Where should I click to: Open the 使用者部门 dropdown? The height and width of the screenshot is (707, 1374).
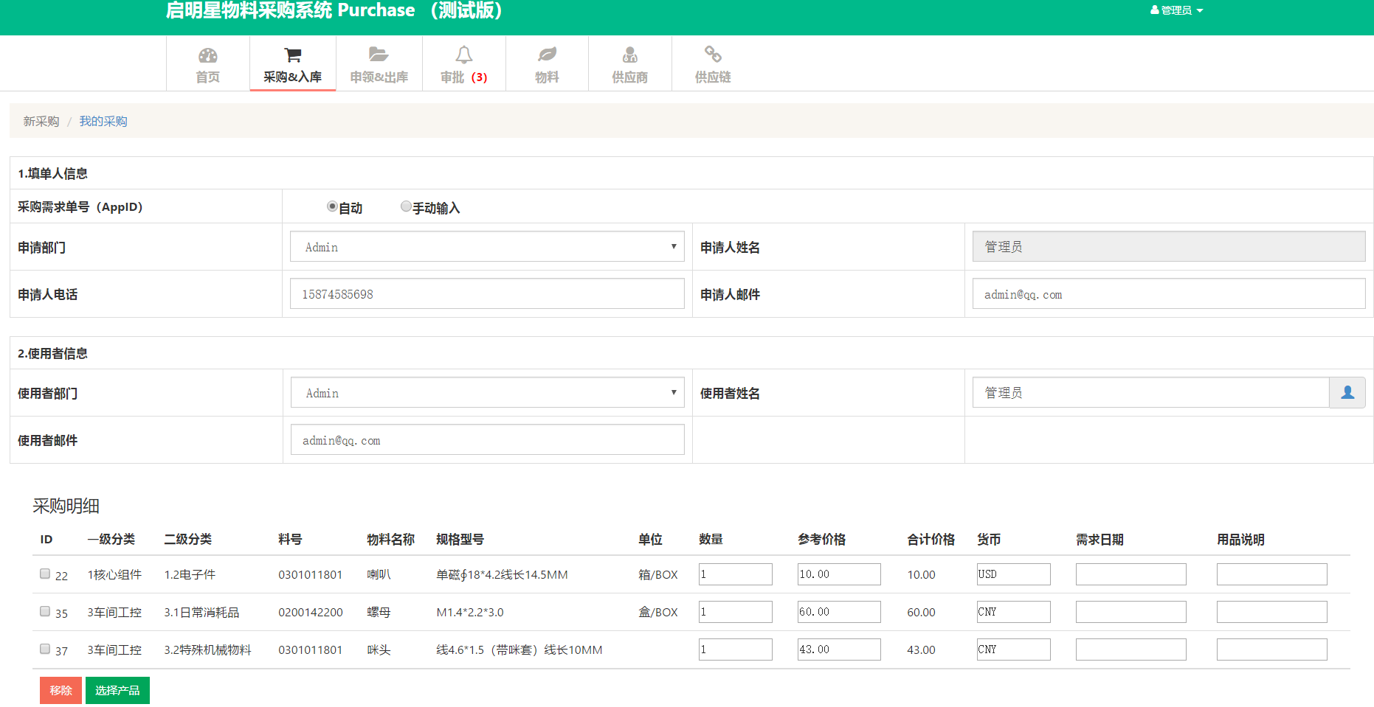(487, 393)
